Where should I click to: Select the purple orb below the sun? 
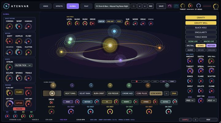click(121, 60)
